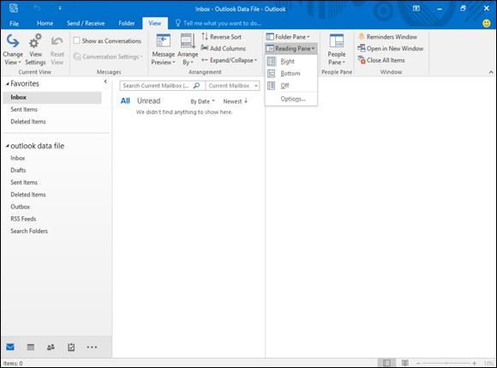Select Inbox under Favorites
497x368 pixels.
click(52, 98)
